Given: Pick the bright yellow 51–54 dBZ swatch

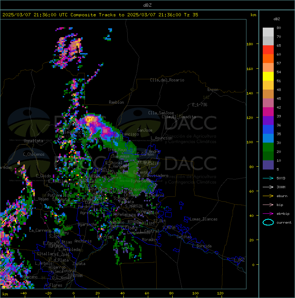Looking at the screenshot, I should (268, 76).
